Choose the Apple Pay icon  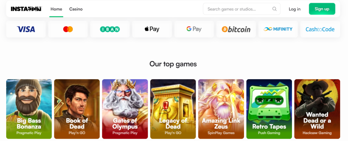point(152,29)
